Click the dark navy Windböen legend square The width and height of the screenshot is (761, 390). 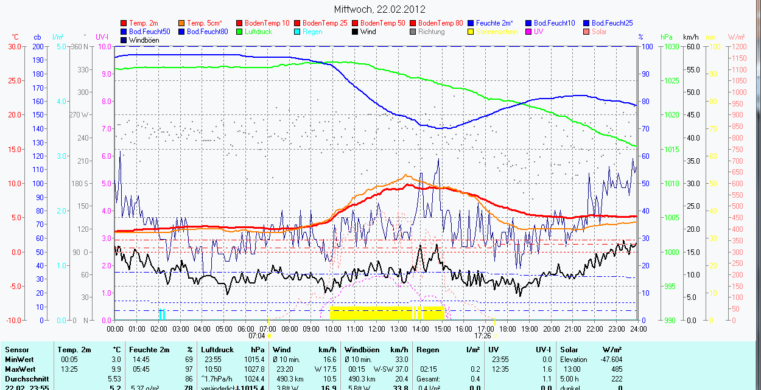(124, 40)
